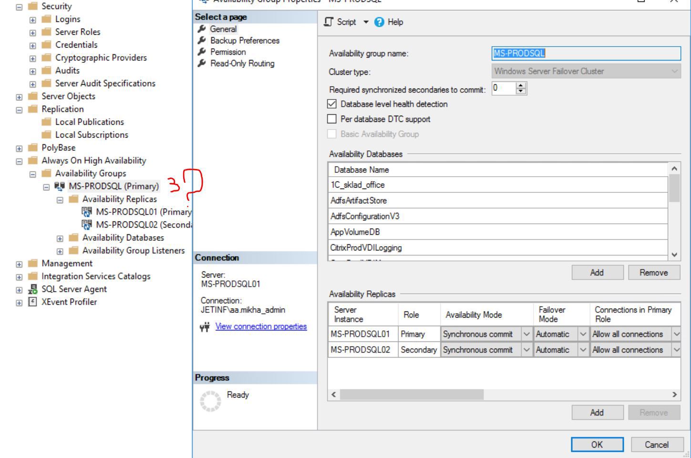The height and width of the screenshot is (458, 691).
Task: Open the Backup Preferences page
Action: pyautogui.click(x=245, y=40)
